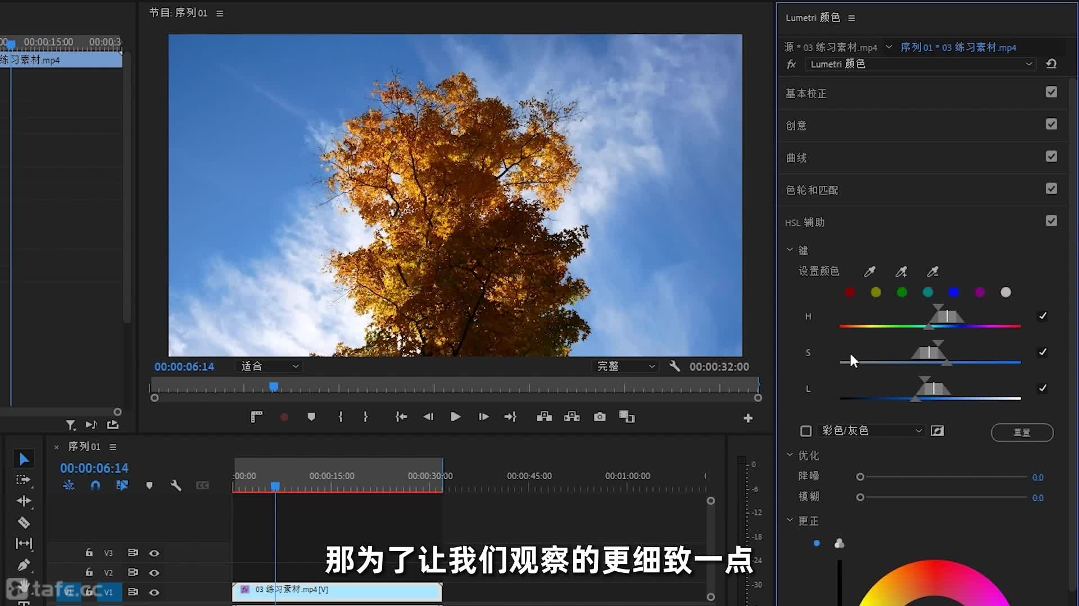The image size is (1079, 606).
Task: Uncheck 基本校正 section checkbox
Action: [x=1051, y=92]
